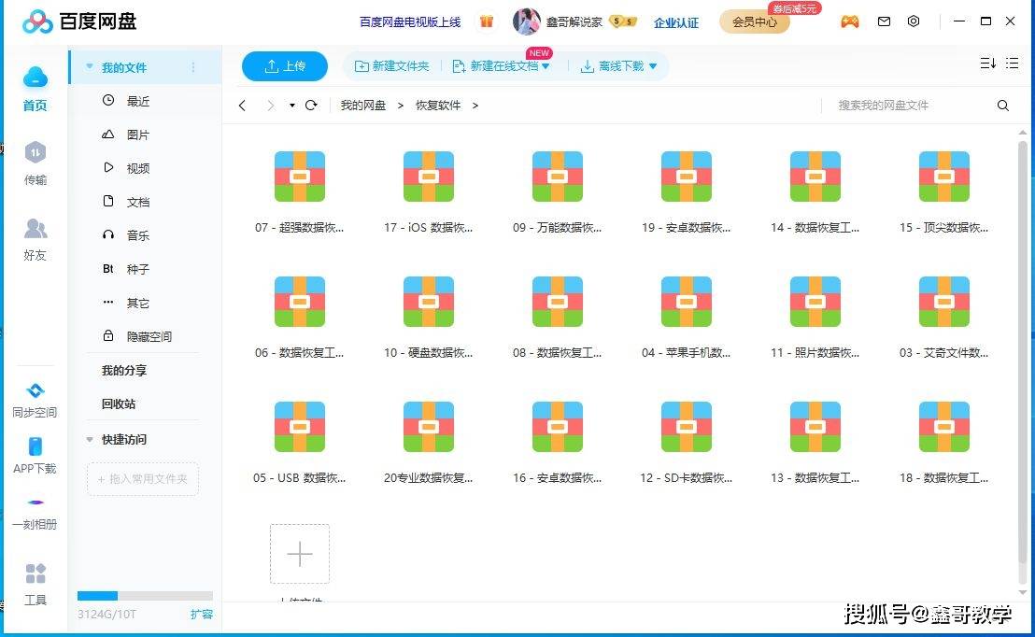
Task: Select archive 07 - 超强数据恢...
Action: click(300, 192)
